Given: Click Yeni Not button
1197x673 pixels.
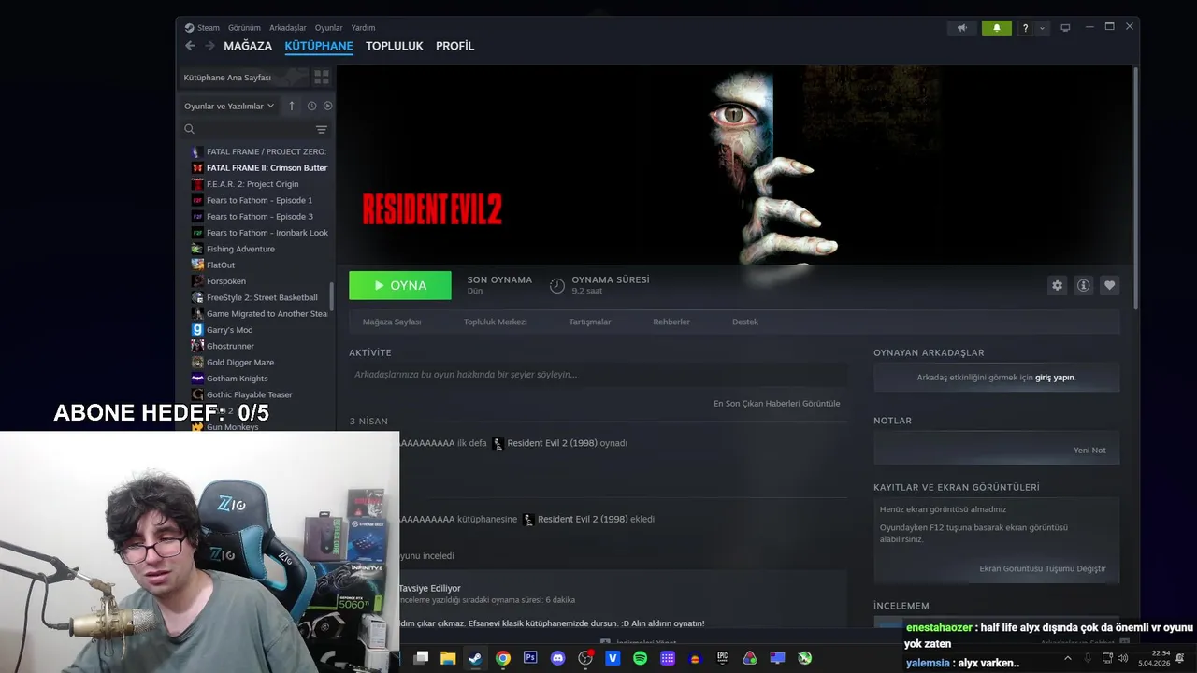Looking at the screenshot, I should point(1089,451).
